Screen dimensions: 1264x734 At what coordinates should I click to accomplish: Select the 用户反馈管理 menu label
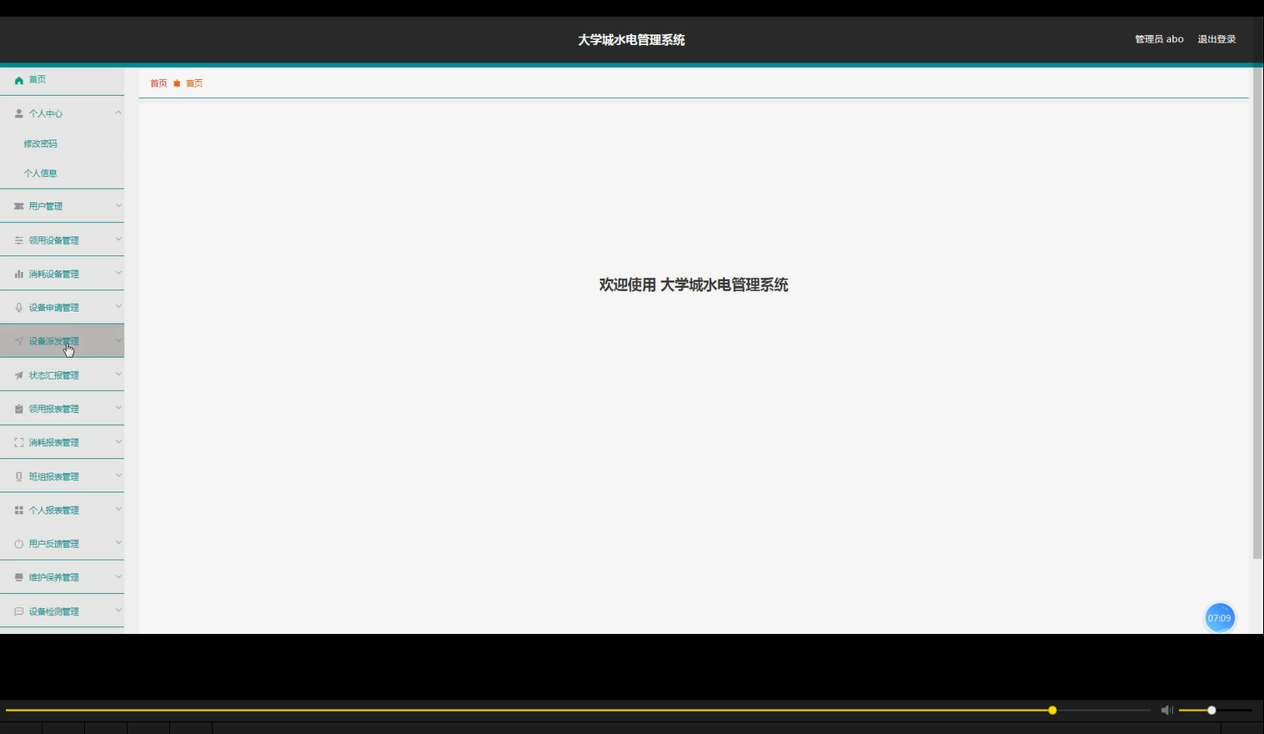pos(54,544)
